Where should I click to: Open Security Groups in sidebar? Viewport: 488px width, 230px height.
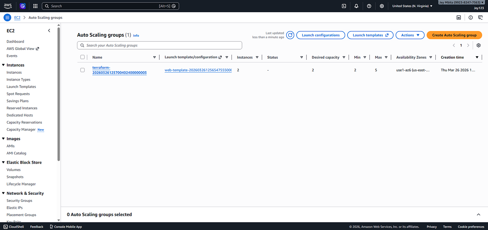coord(20,201)
